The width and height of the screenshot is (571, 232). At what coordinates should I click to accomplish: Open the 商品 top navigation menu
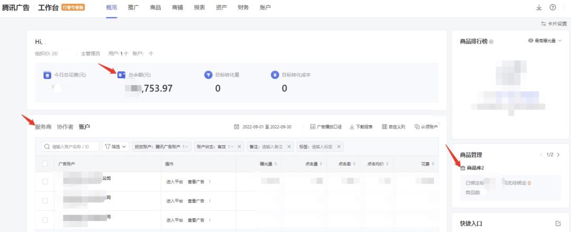click(x=155, y=7)
